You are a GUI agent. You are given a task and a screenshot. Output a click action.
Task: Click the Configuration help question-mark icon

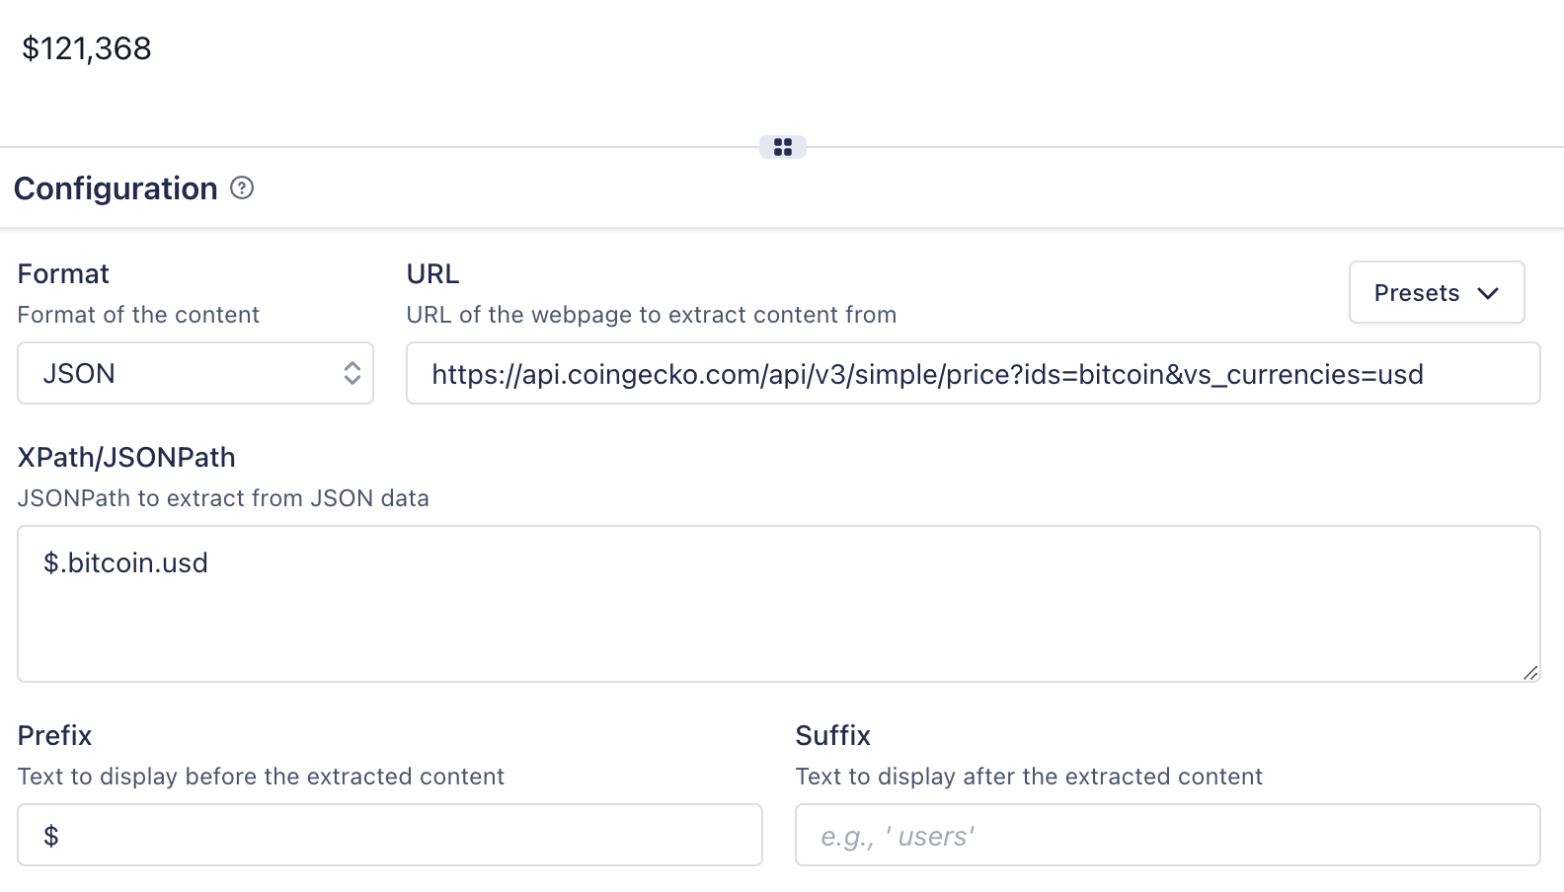242,187
